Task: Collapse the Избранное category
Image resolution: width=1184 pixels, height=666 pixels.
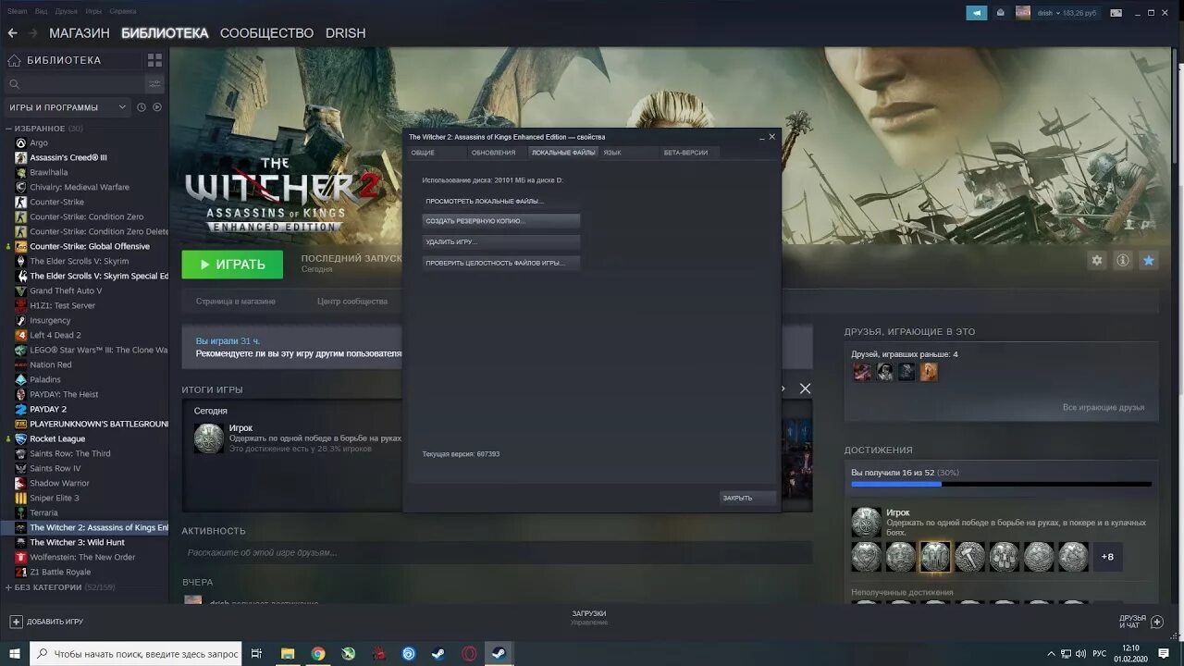Action: pos(9,129)
